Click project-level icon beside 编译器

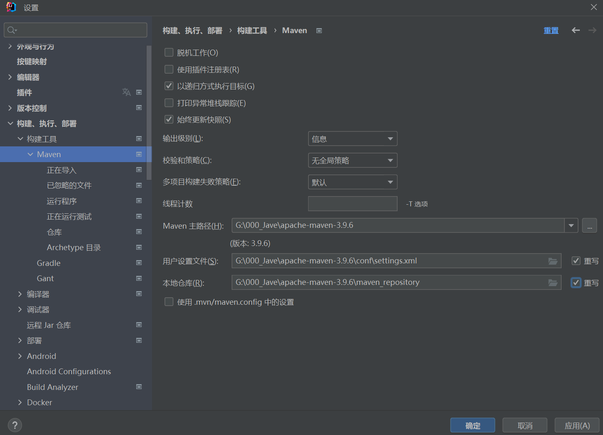click(139, 294)
